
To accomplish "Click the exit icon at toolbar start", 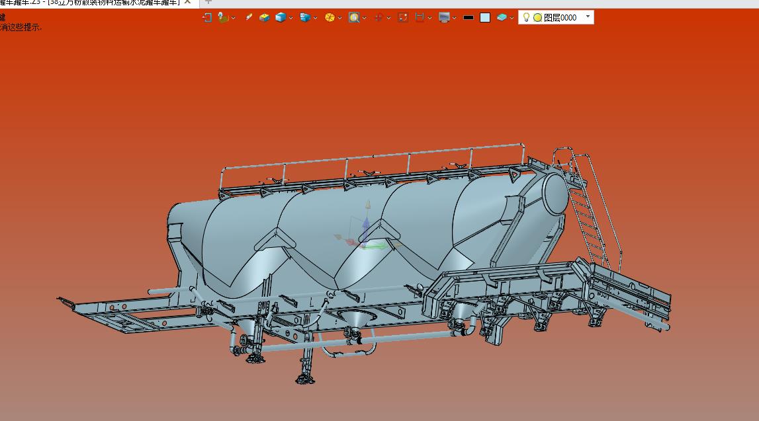I will coord(206,18).
